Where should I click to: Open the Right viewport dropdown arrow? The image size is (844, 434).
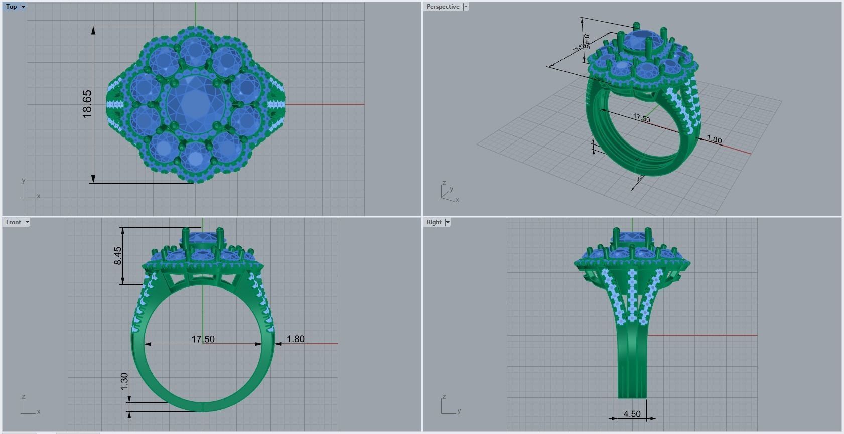[x=448, y=222]
